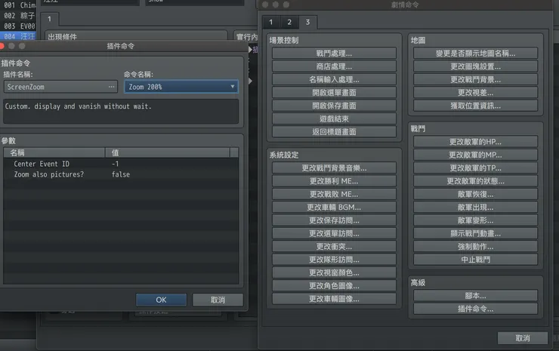Open 插件命令... in event commands
Viewport: 559px width, 351px height.
[x=476, y=309]
